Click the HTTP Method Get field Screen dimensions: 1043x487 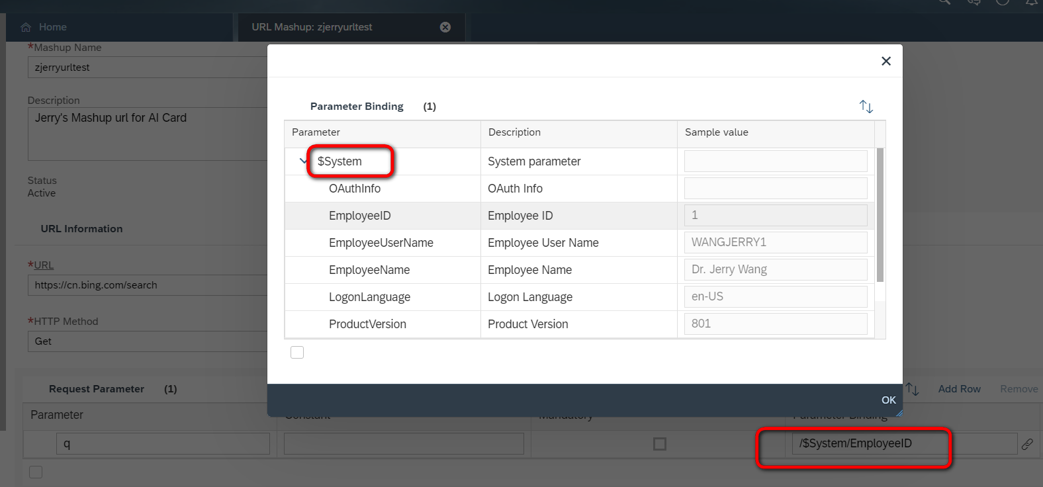(148, 341)
